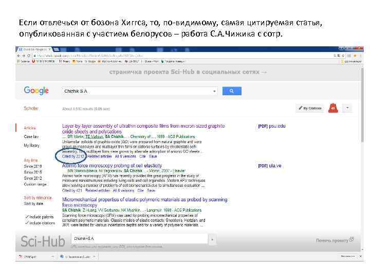Toggle the Include patents checkbox
The height and width of the screenshot is (278, 370).
tap(27, 217)
